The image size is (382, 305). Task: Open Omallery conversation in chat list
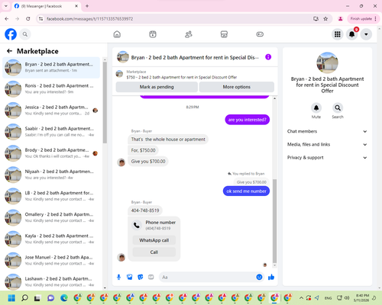pos(51,217)
